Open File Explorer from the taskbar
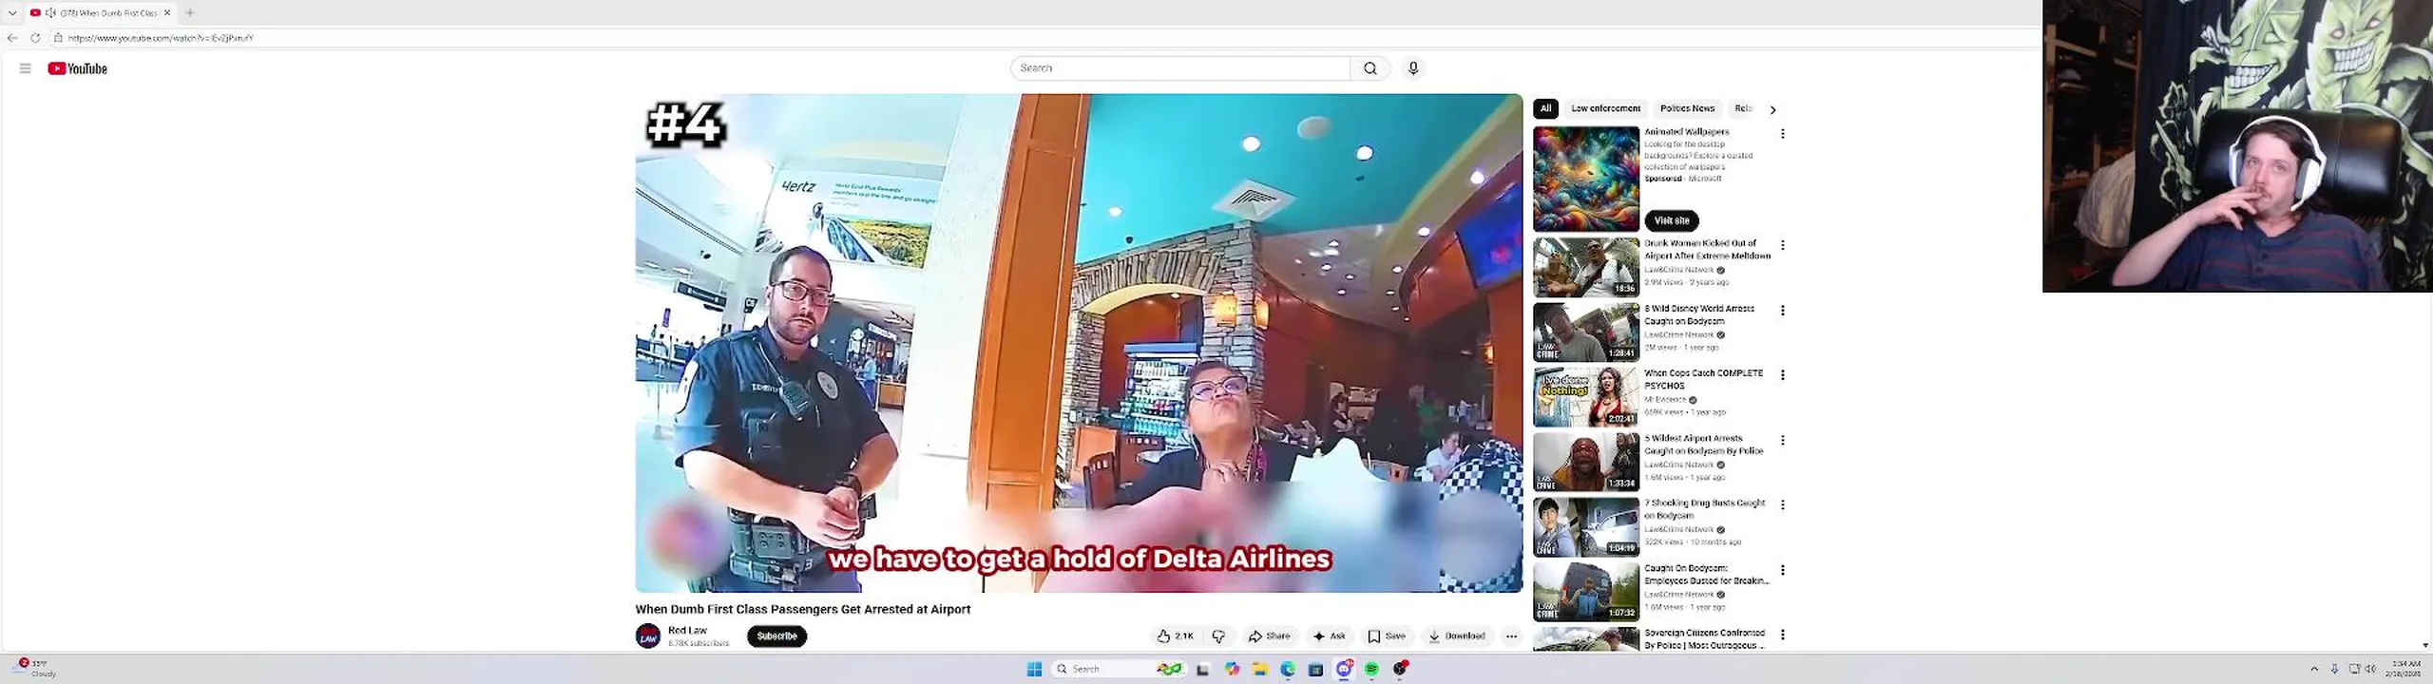This screenshot has width=2433, height=684. 1260,670
